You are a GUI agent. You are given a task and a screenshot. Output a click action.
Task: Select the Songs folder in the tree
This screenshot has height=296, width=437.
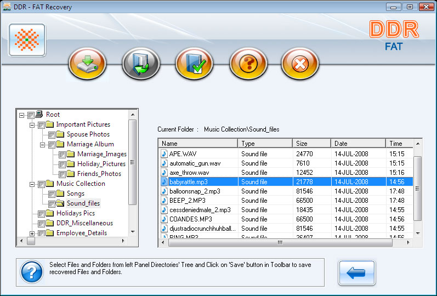click(76, 193)
